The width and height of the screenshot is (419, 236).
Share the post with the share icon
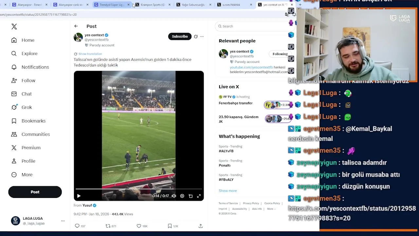(x=201, y=226)
